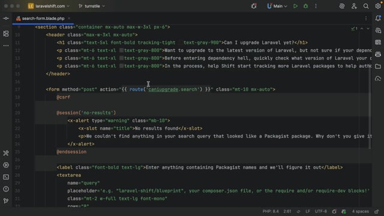Screen dimensions: 384x216
Task: Open the AI assistant spiral icon
Action: coord(342,6)
